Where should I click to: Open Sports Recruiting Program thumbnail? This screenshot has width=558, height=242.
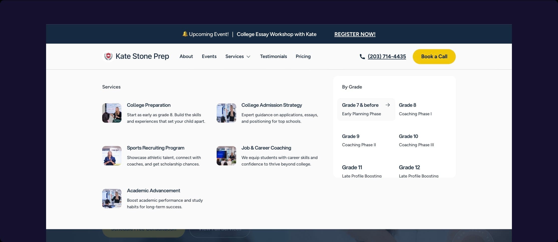point(112,156)
